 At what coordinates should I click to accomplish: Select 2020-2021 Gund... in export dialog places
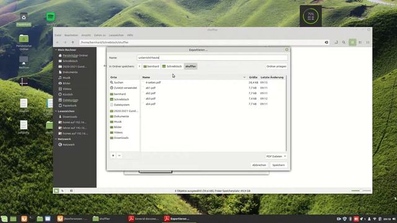124,111
